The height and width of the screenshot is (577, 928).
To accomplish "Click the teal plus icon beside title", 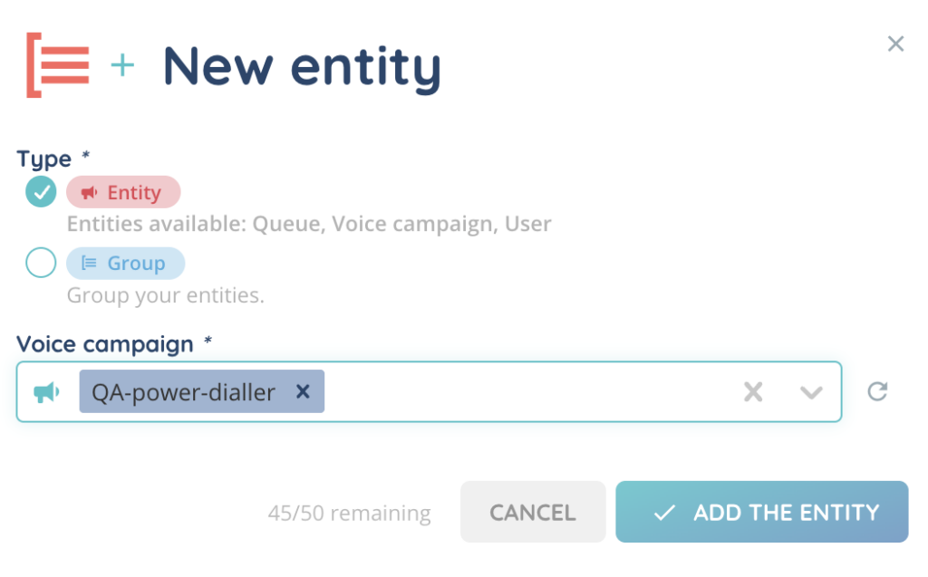I will [x=121, y=65].
